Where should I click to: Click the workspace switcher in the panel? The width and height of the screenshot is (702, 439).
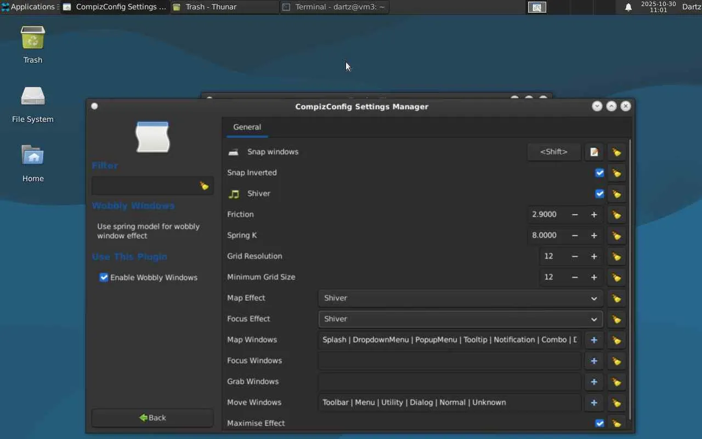(537, 7)
